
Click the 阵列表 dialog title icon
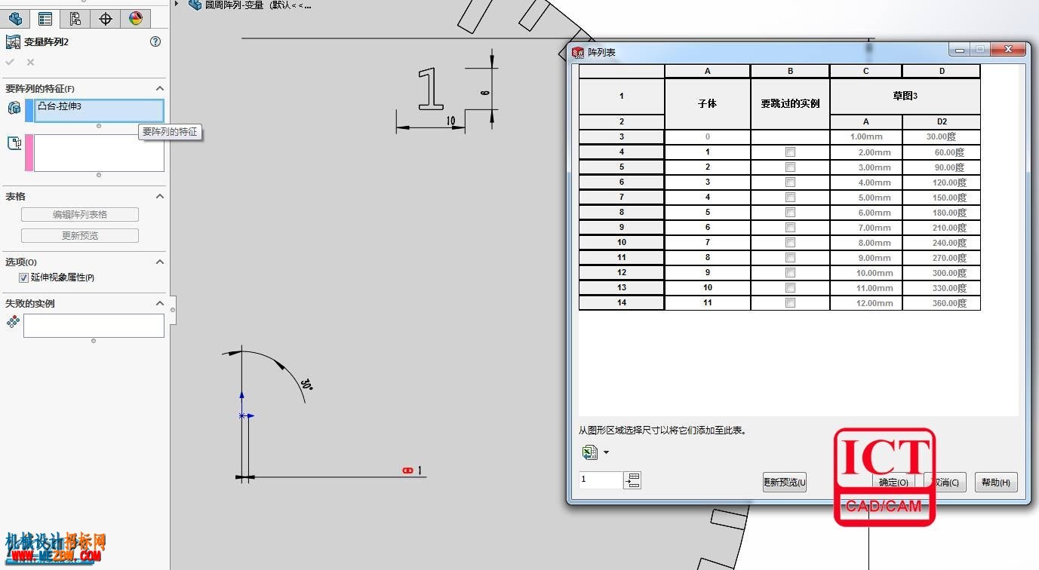pos(578,52)
